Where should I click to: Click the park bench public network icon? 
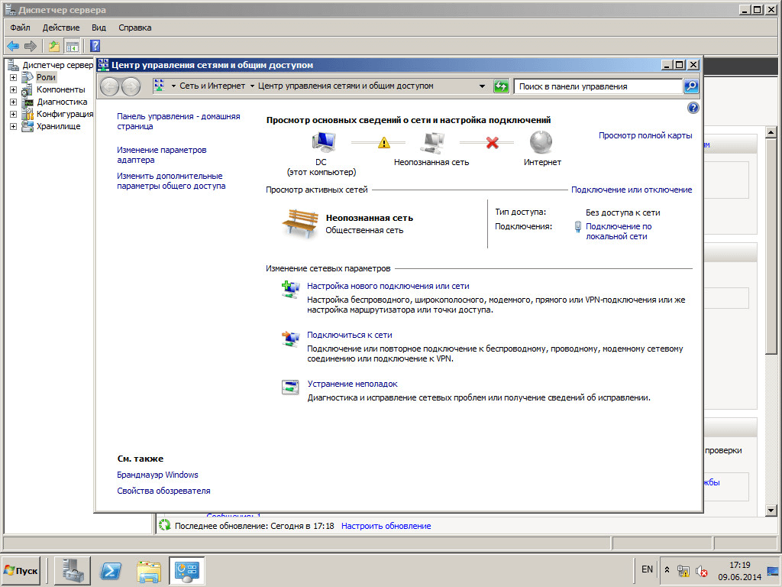point(299,223)
